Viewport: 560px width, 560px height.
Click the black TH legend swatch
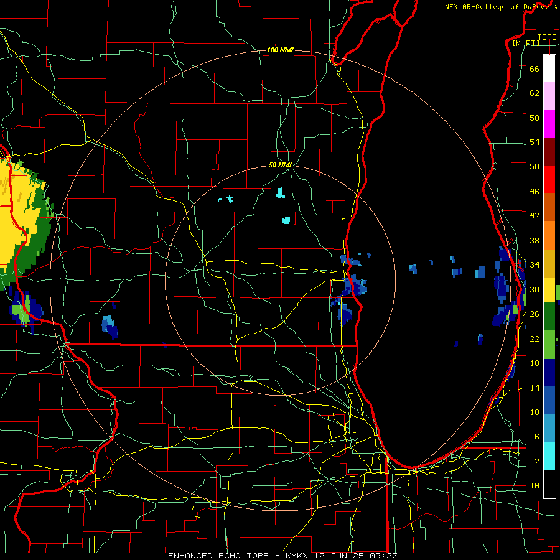pyautogui.click(x=549, y=484)
